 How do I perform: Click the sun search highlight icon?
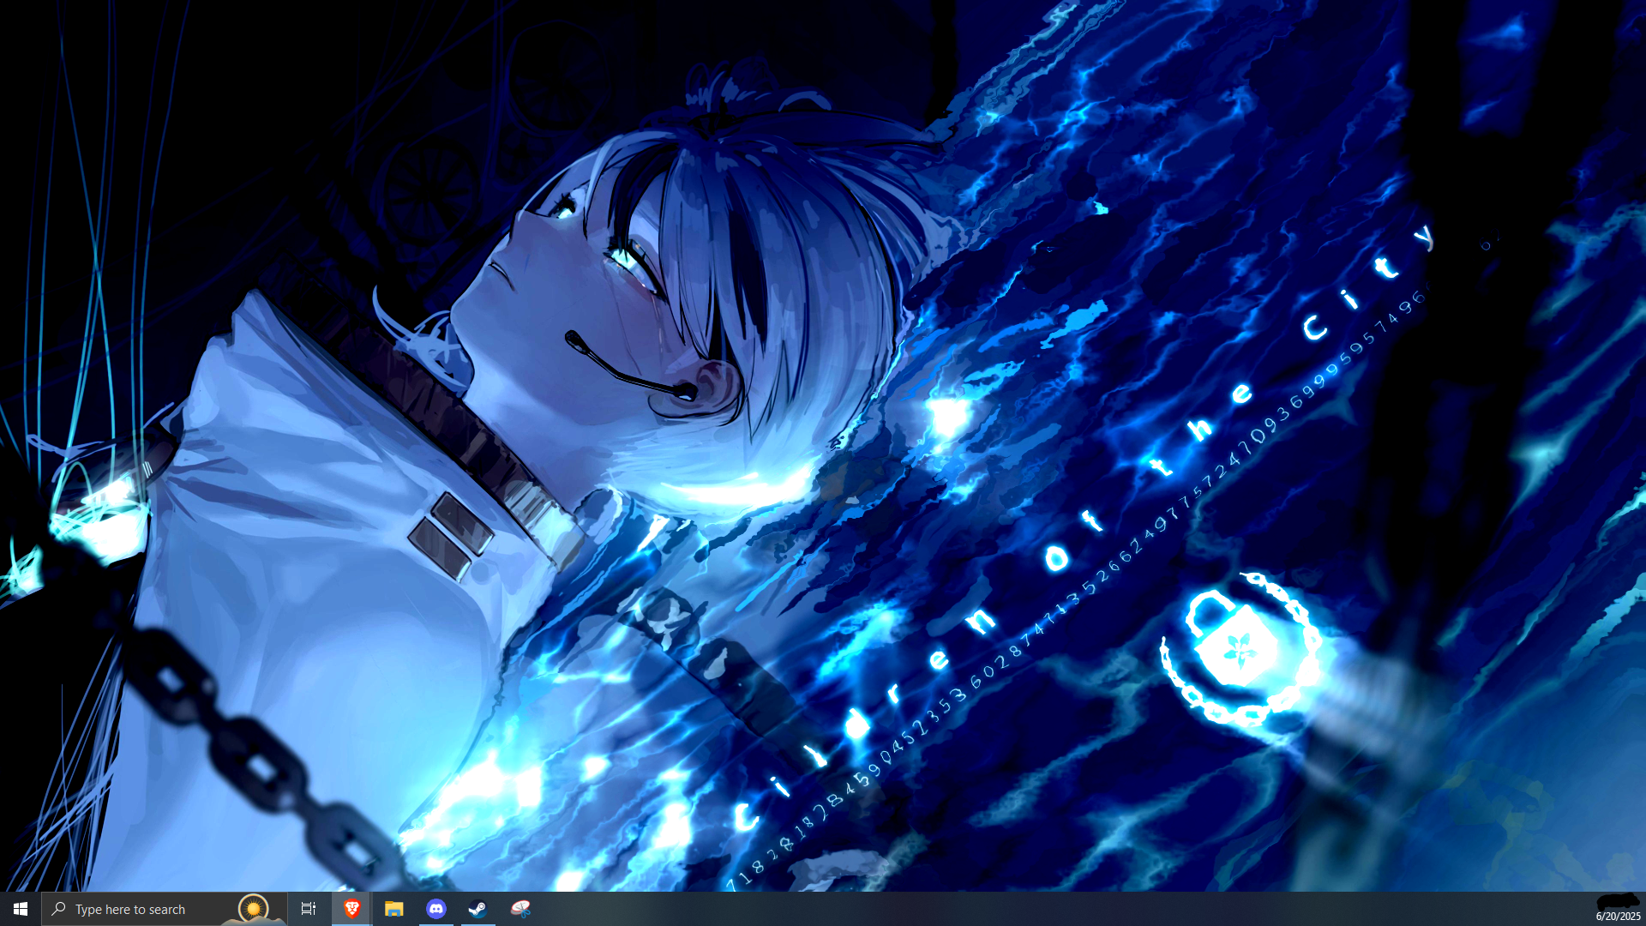[253, 909]
